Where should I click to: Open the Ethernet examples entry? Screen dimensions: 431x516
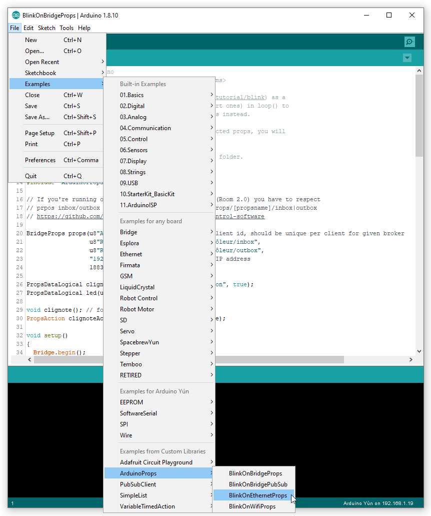click(159, 254)
